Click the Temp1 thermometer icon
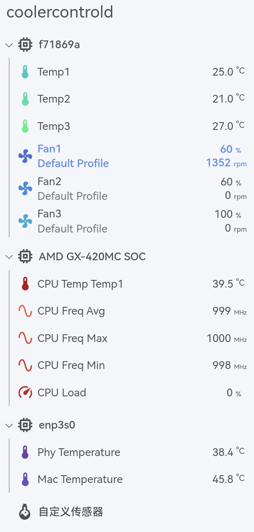Screen dimensions: 254x532 [25, 71]
